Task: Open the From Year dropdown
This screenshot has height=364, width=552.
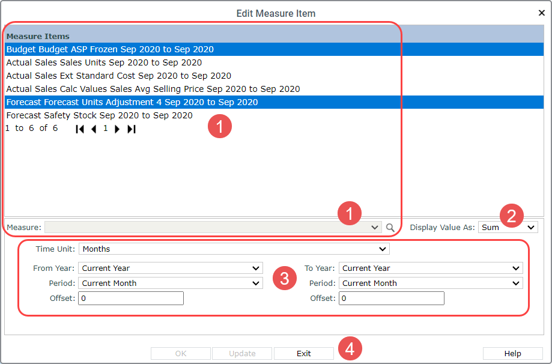Action: (x=171, y=268)
